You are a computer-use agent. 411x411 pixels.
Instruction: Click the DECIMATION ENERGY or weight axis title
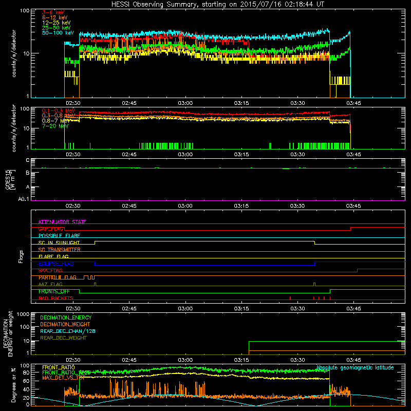pos(8,333)
